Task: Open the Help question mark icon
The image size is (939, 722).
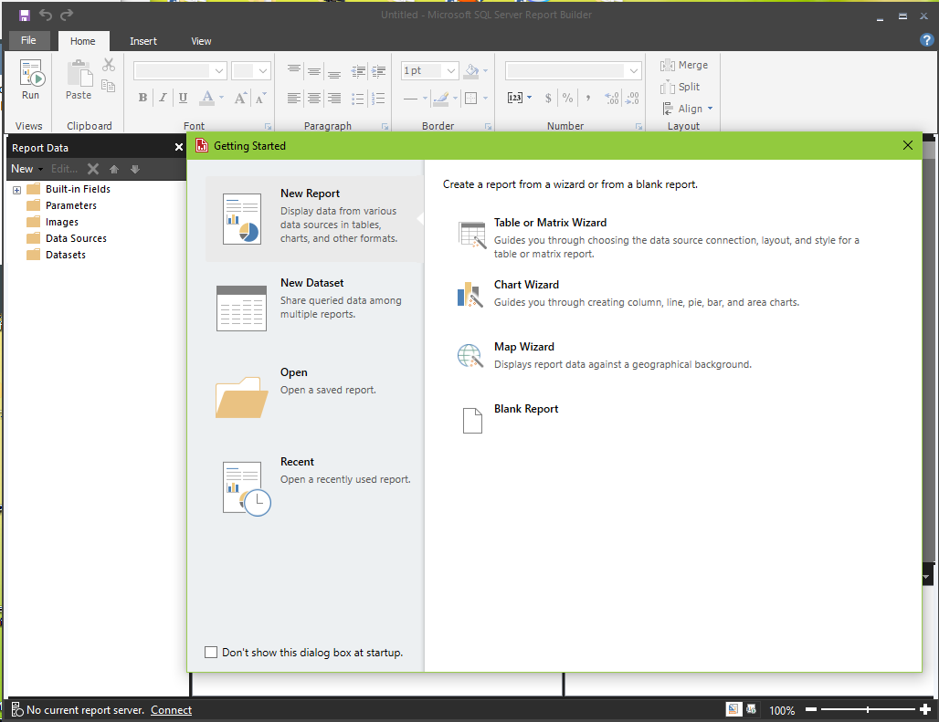Action: 926,40
